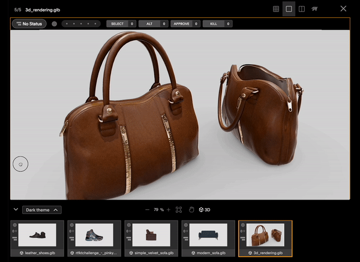Set the gray color label circle
This screenshot has height=262, width=360.
[54, 24]
